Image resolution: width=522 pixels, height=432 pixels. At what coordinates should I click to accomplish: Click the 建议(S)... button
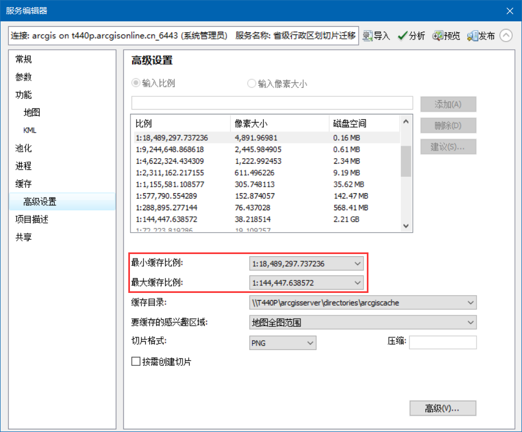pyautogui.click(x=448, y=147)
